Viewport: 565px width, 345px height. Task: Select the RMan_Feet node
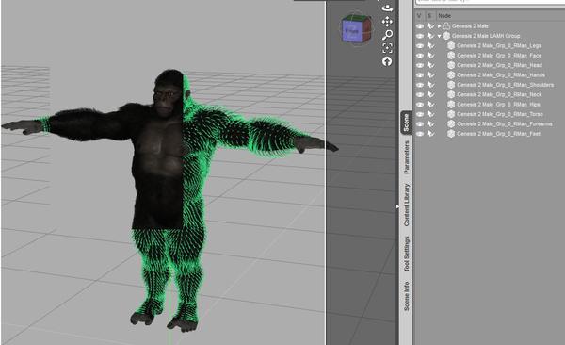(x=498, y=134)
